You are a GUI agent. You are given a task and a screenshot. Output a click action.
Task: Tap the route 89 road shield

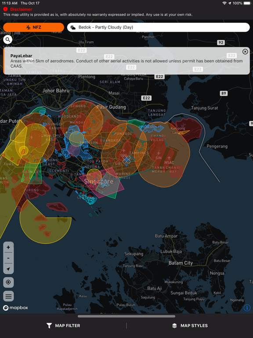(224, 93)
